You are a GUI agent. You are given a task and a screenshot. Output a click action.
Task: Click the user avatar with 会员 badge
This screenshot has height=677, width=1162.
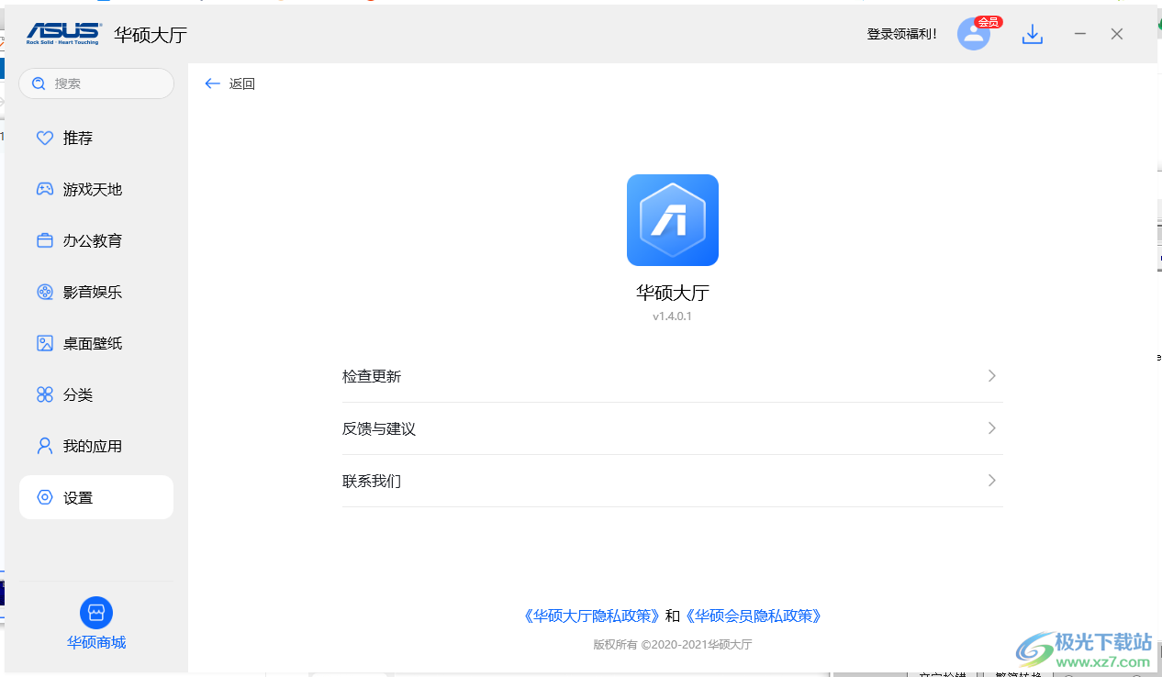coord(973,34)
